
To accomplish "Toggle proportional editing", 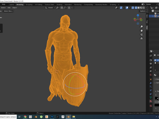I will 69,8.
